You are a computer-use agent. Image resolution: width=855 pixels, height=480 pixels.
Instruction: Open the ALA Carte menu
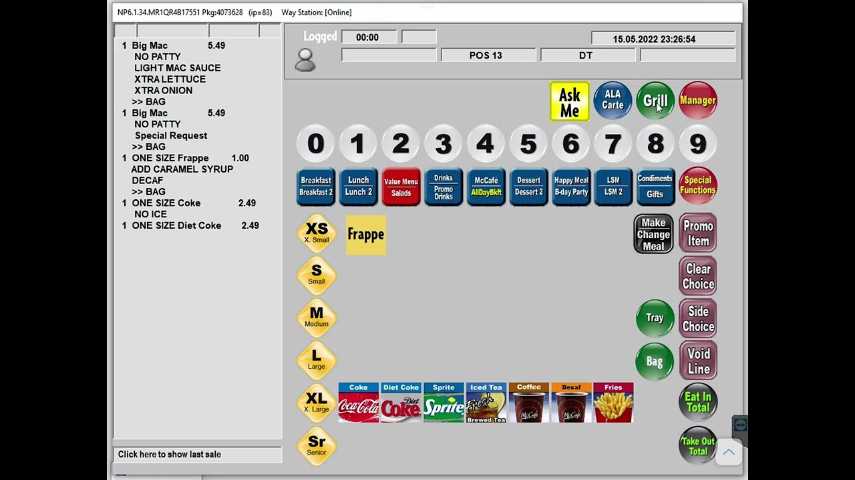coord(613,101)
